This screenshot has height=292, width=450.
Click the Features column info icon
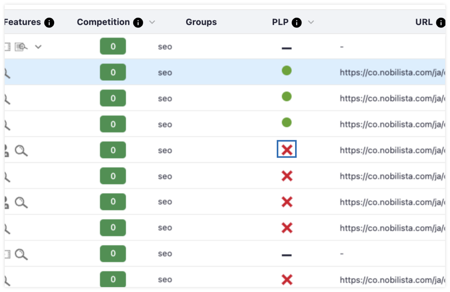[49, 22]
